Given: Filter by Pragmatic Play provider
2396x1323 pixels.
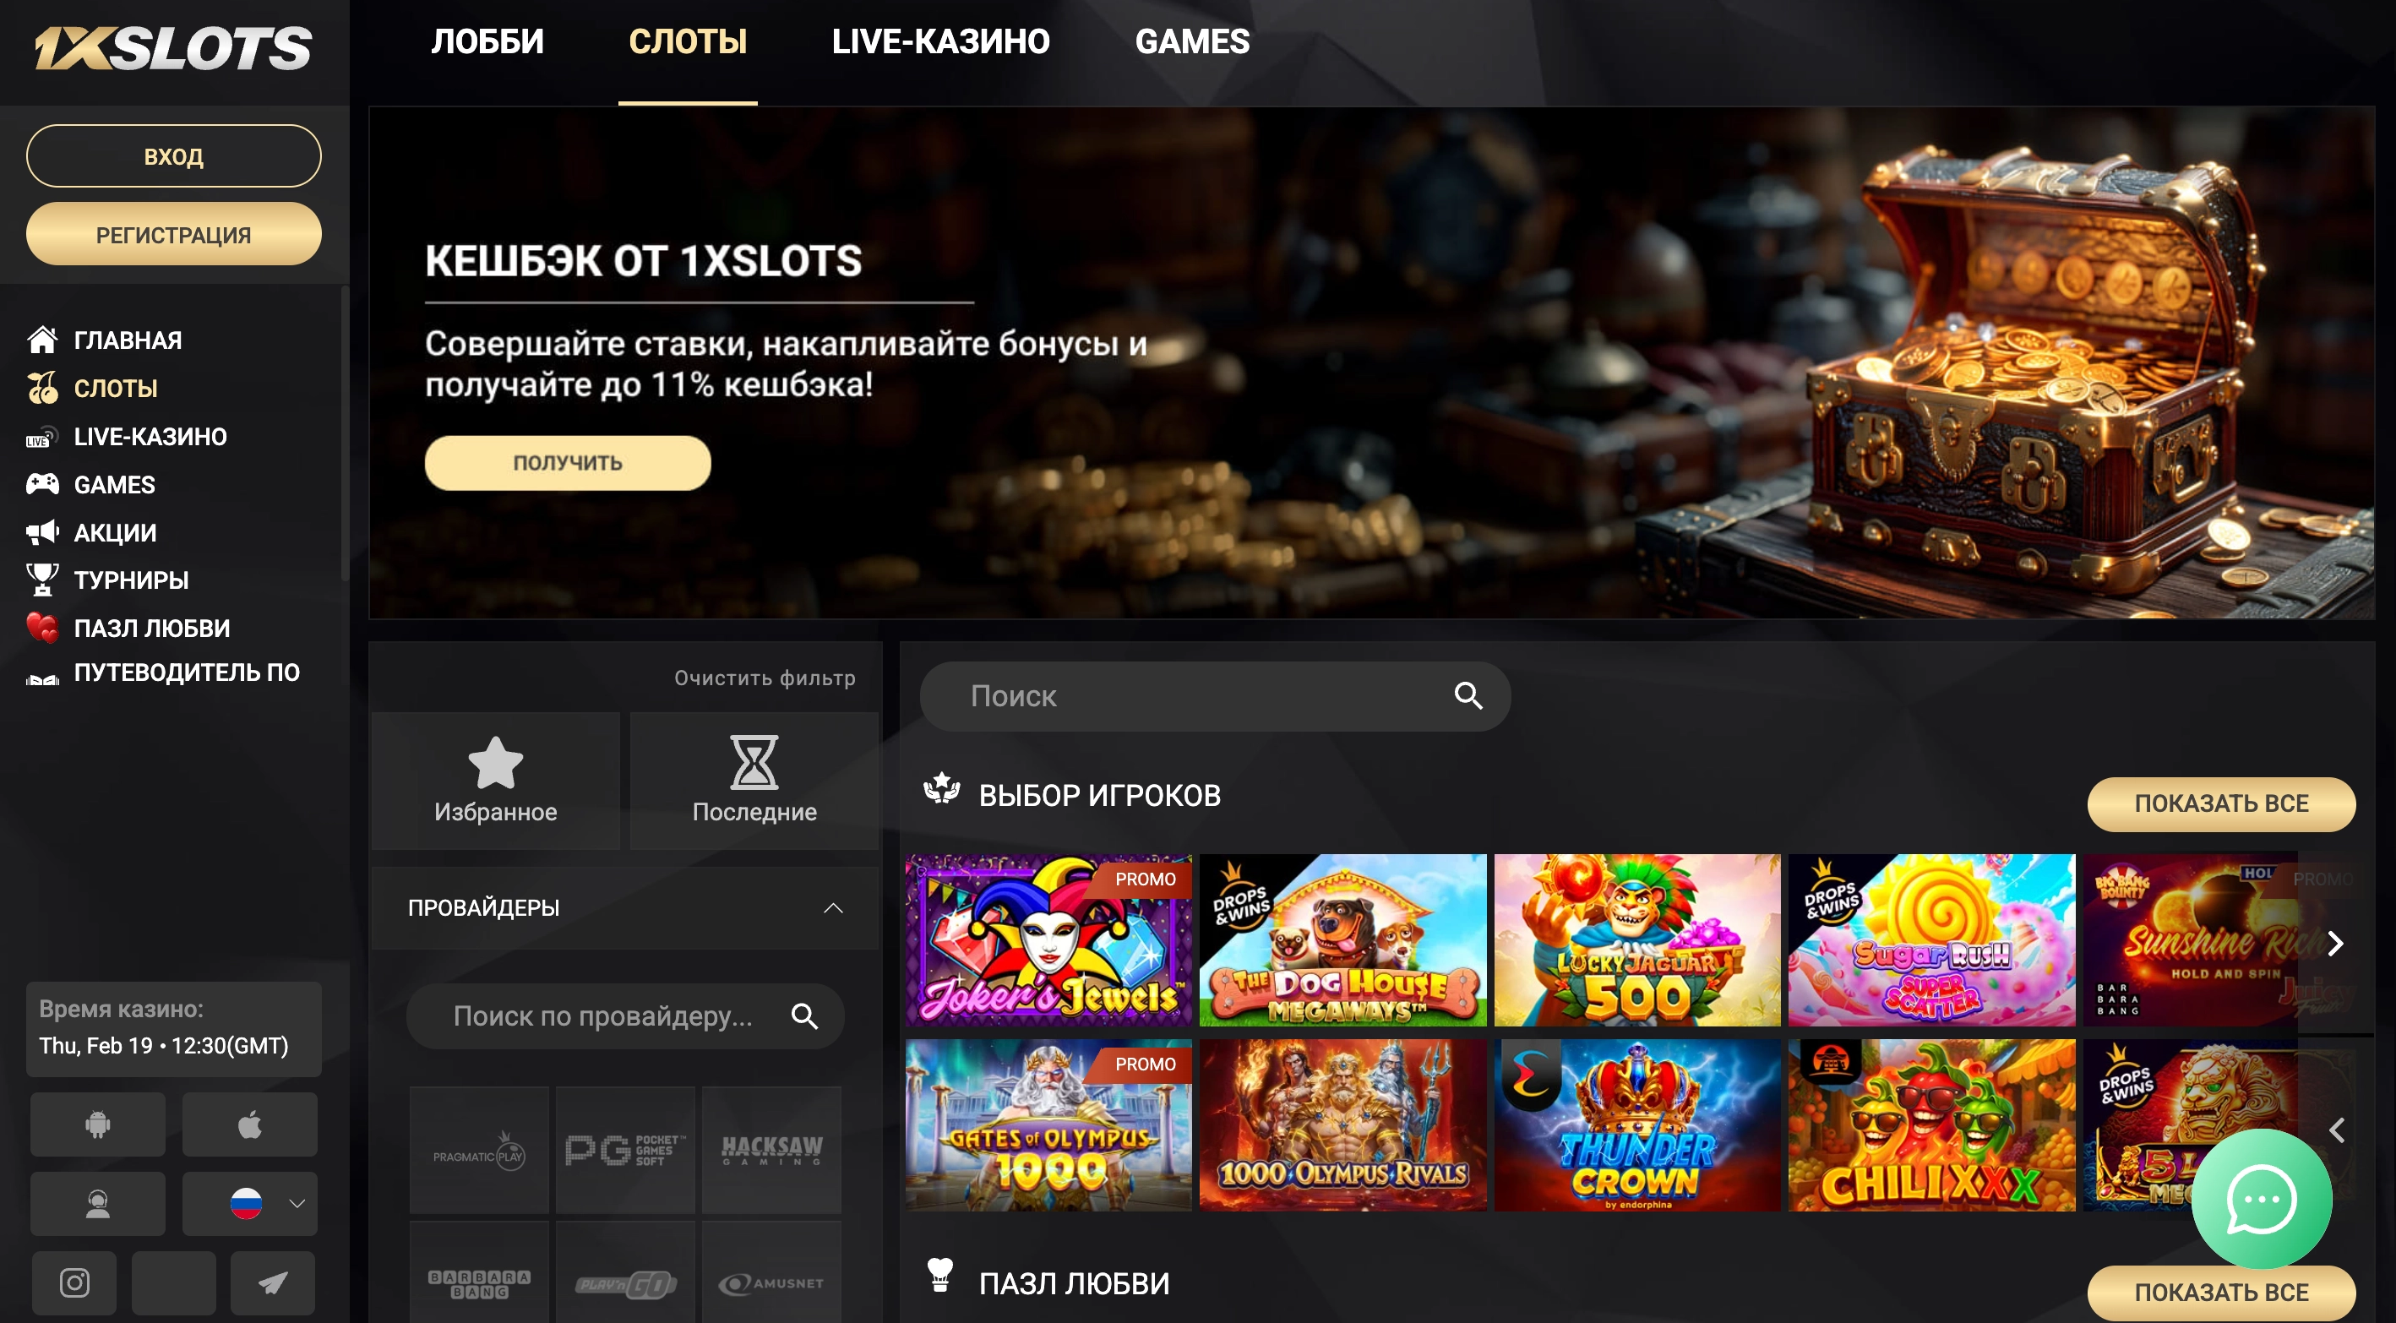Looking at the screenshot, I should [479, 1151].
